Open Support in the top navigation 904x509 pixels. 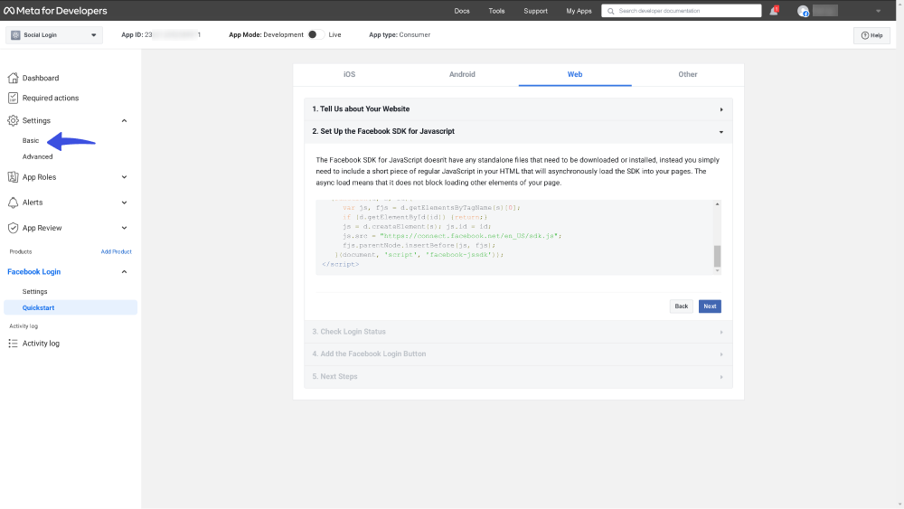(535, 11)
